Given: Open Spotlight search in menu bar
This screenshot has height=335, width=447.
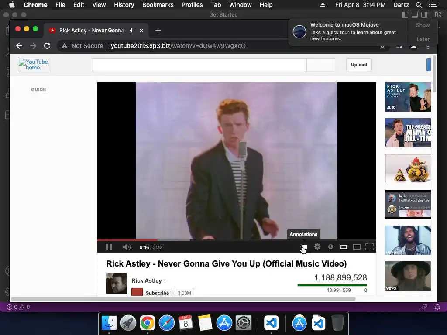Looking at the screenshot, I should 419,5.
